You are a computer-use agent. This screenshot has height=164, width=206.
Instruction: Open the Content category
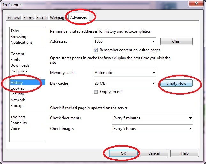click(x=27, y=54)
